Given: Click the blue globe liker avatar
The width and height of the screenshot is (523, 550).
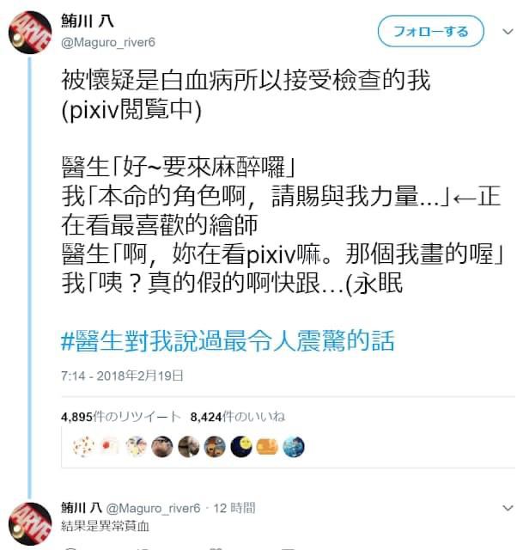Looking at the screenshot, I should pyautogui.click(x=294, y=447).
